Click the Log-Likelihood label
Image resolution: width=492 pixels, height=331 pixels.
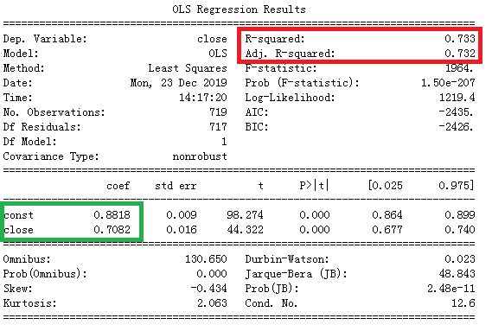tap(290, 98)
